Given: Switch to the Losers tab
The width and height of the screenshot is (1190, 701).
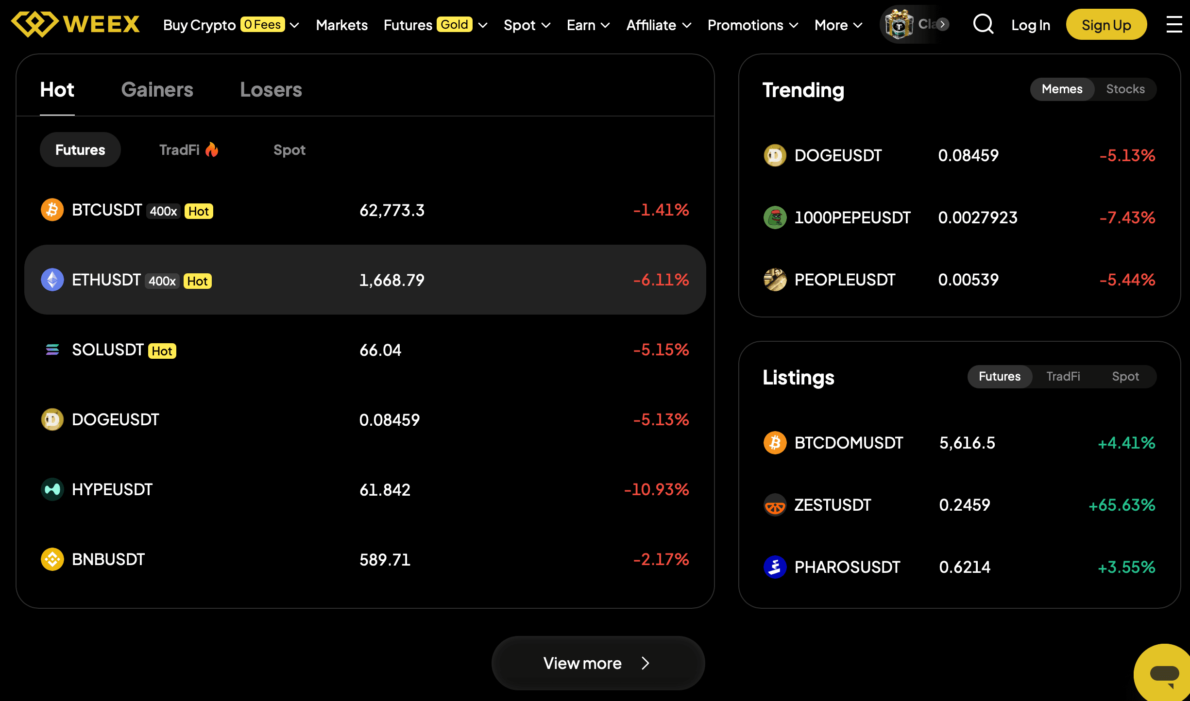Looking at the screenshot, I should click(x=271, y=90).
